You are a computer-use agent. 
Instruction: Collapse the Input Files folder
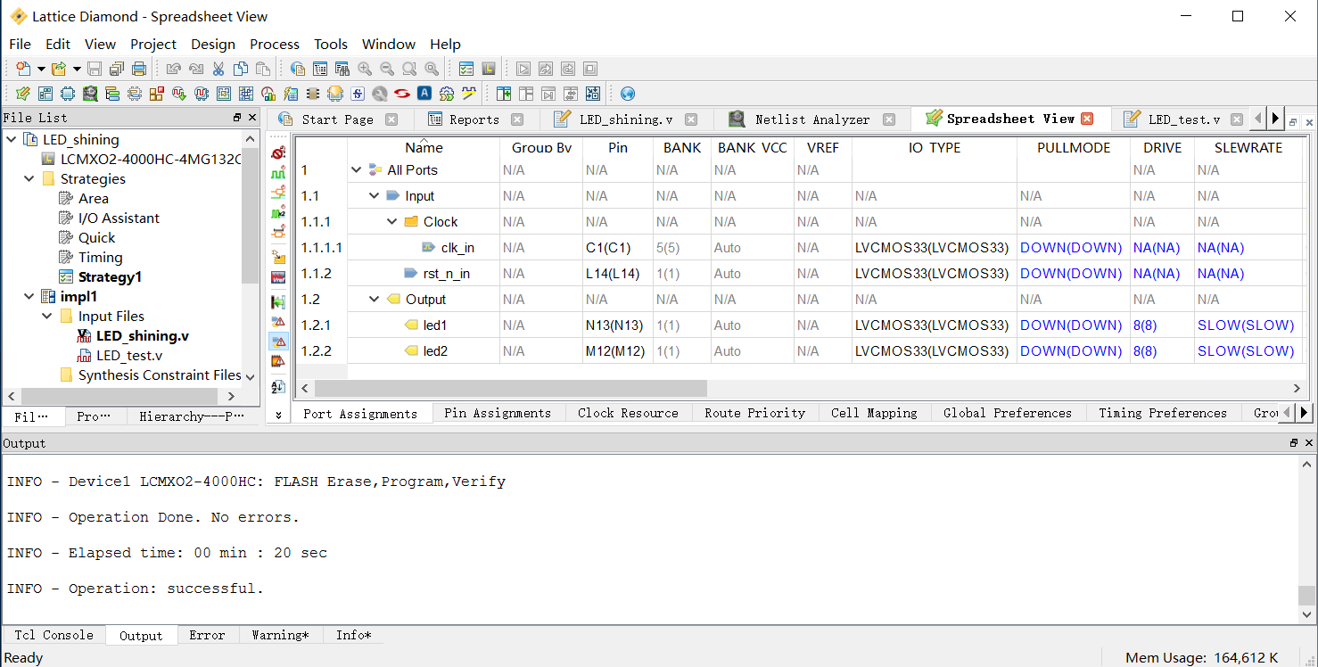[47, 316]
